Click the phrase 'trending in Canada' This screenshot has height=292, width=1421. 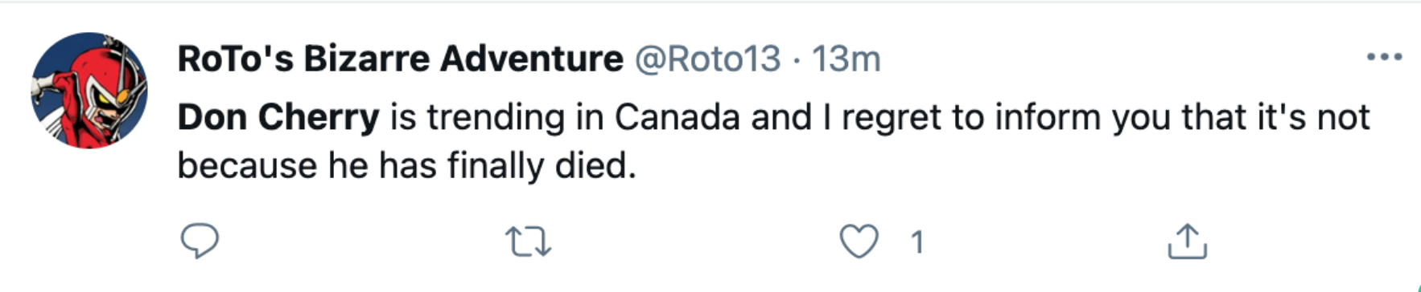click(583, 118)
